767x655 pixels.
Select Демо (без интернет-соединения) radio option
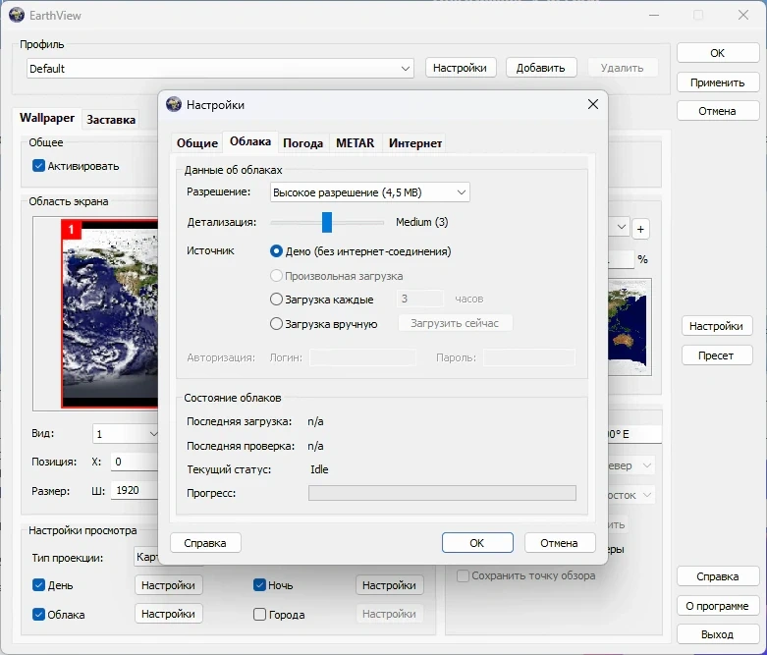coord(276,251)
